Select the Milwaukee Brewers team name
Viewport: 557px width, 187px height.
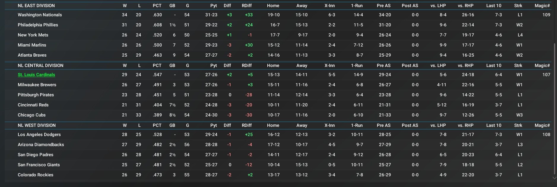pyautogui.click(x=37, y=85)
